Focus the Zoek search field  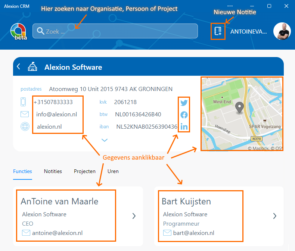(115, 31)
